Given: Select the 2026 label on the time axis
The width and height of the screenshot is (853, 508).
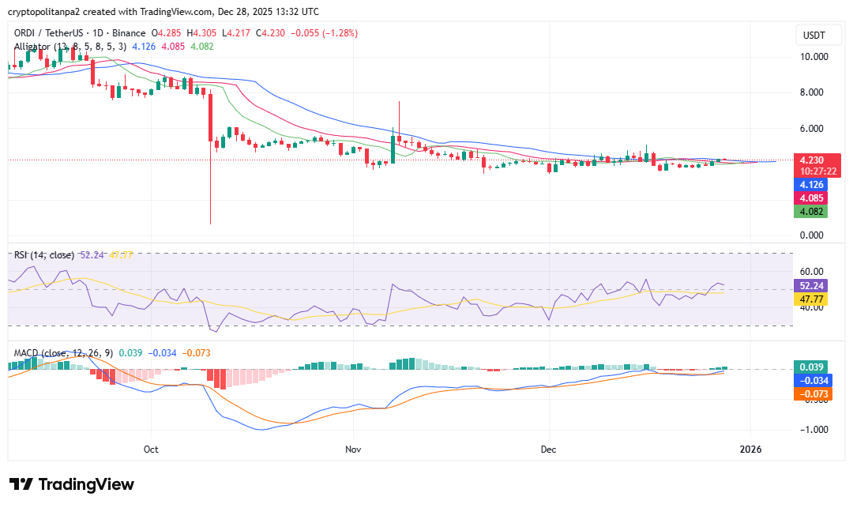Looking at the screenshot, I should [x=751, y=449].
